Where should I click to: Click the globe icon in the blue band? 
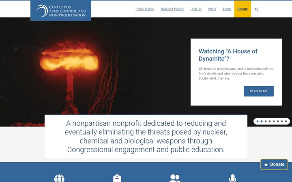tap(59, 178)
